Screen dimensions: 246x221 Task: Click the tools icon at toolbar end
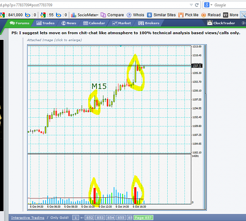click(243, 15)
